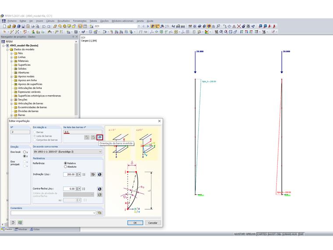Click the colored results diagram icon

(x=207, y=32)
